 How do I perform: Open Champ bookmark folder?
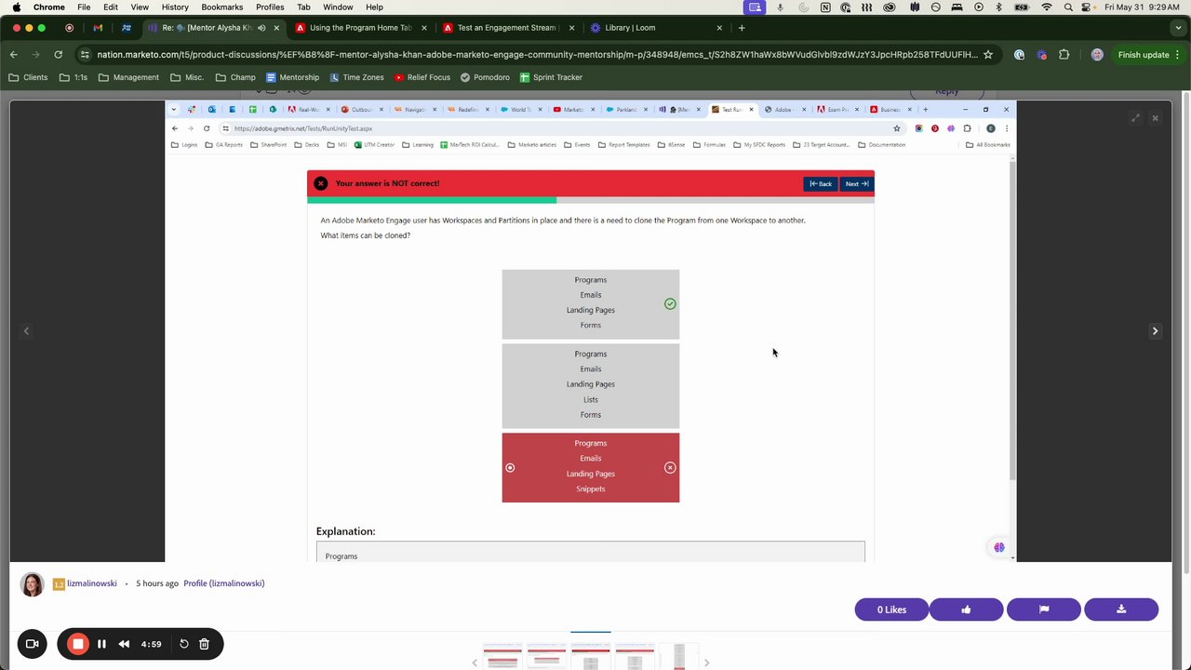[x=234, y=77]
